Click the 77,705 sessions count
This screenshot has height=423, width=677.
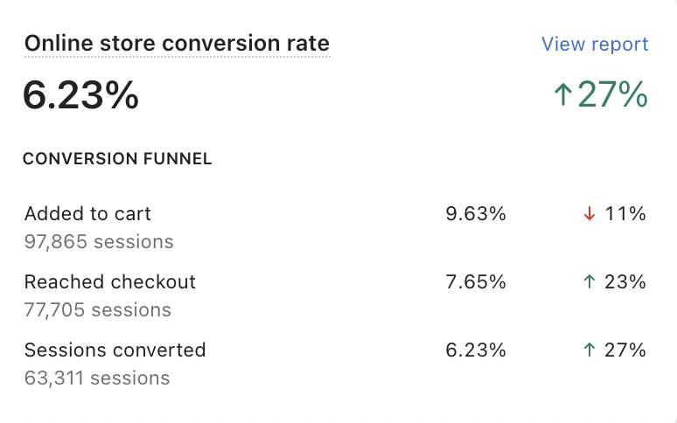click(98, 310)
